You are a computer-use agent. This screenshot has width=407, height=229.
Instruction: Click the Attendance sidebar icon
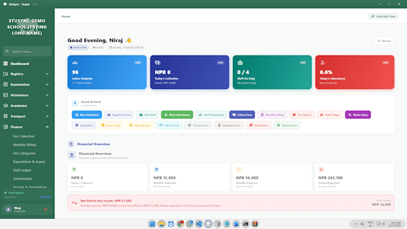tap(5, 95)
